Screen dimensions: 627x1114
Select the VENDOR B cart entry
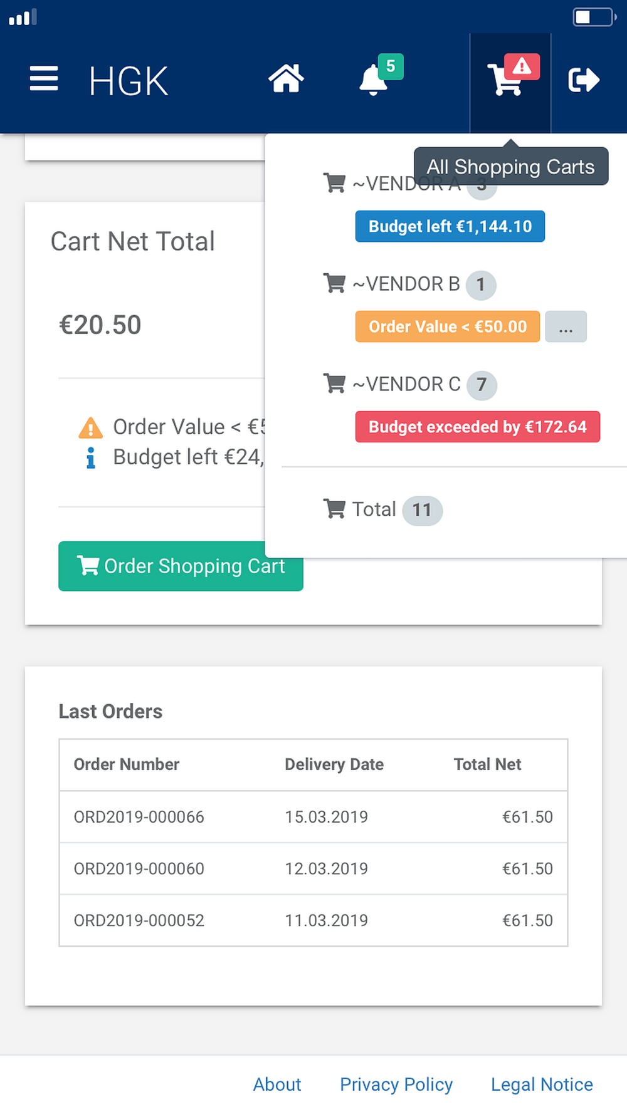(406, 284)
